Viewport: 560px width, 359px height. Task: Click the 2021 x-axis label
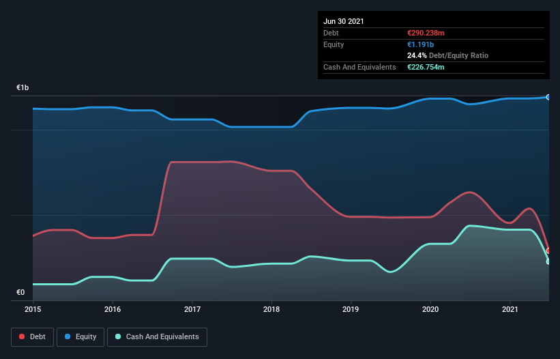coord(510,309)
